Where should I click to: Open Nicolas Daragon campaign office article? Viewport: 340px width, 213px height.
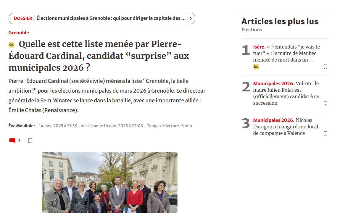tap(286, 127)
